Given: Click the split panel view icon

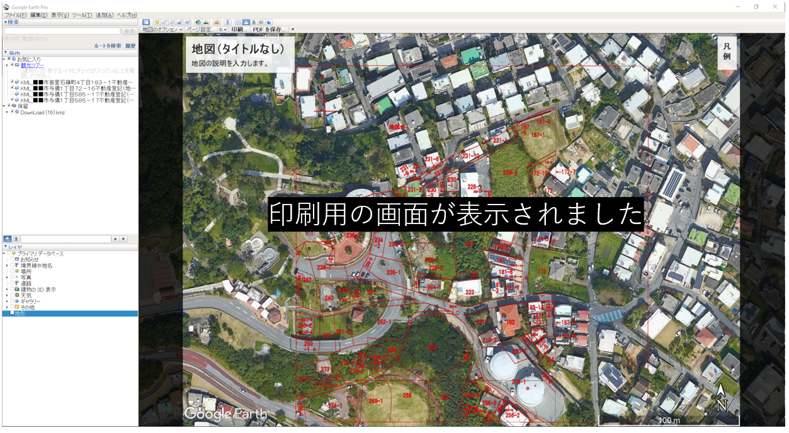Looking at the screenshot, I should coord(16,239).
